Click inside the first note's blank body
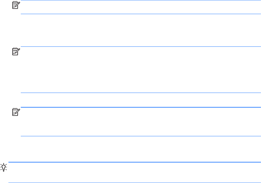Screen dimensions: 261x183 (140, 7)
